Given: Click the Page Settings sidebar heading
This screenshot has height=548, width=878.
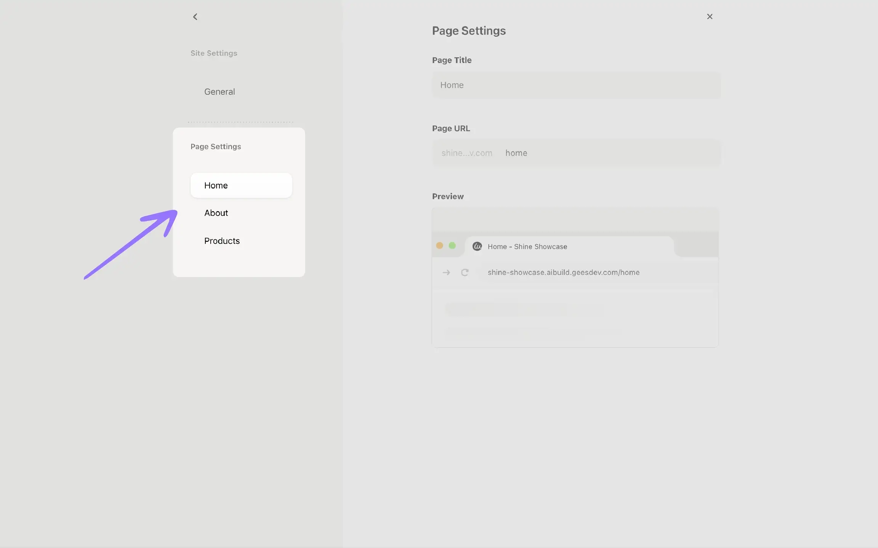Looking at the screenshot, I should tap(216, 147).
